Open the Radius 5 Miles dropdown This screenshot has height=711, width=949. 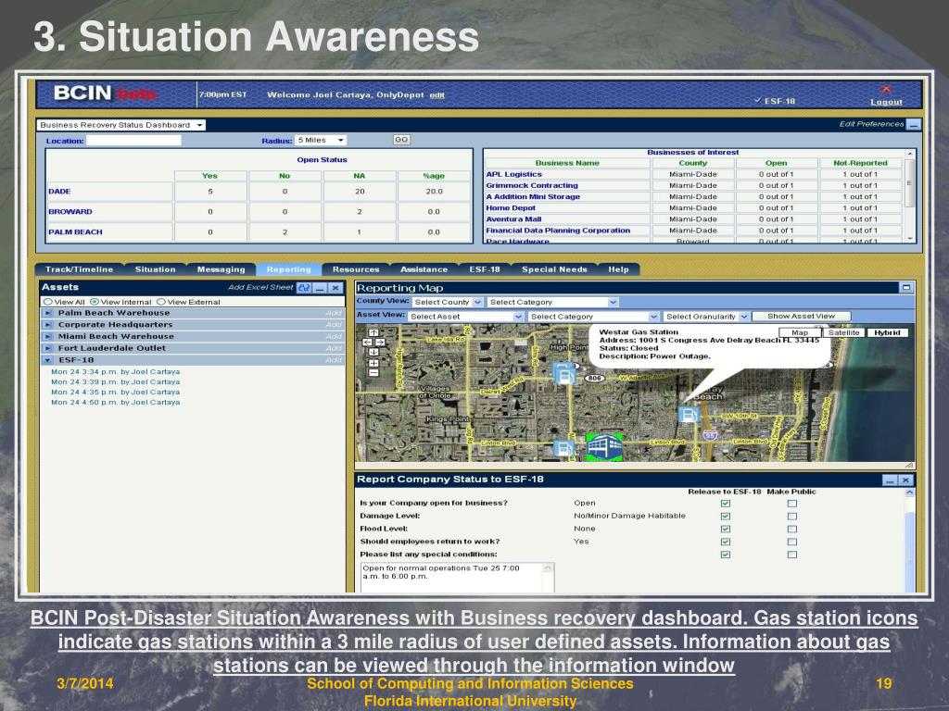[x=321, y=141]
